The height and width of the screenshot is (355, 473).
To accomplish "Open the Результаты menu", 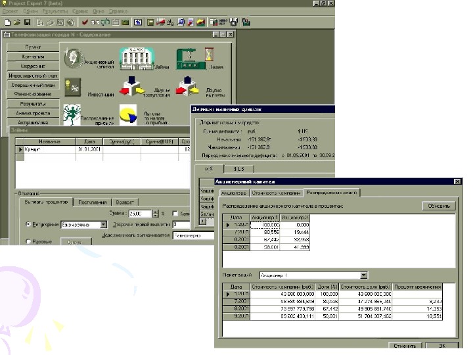I will tap(55, 11).
